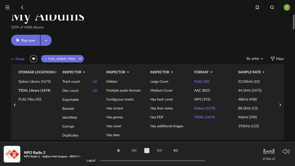Open the SAMPLE RATE column dropdown
295x166 pixels.
[251, 72]
